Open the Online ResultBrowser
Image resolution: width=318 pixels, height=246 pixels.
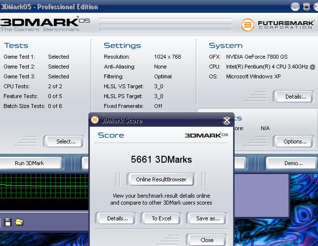[161, 179]
